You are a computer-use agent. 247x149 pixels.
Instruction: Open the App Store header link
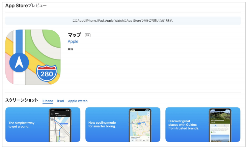[16, 6]
